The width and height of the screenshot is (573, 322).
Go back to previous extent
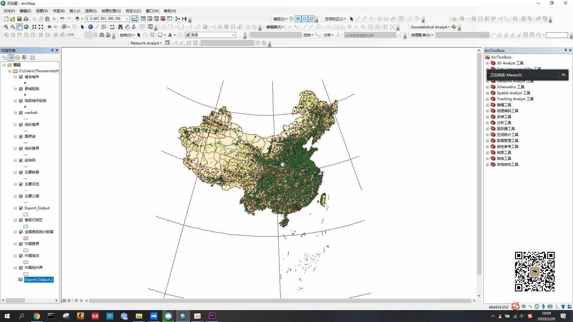tap(49, 27)
